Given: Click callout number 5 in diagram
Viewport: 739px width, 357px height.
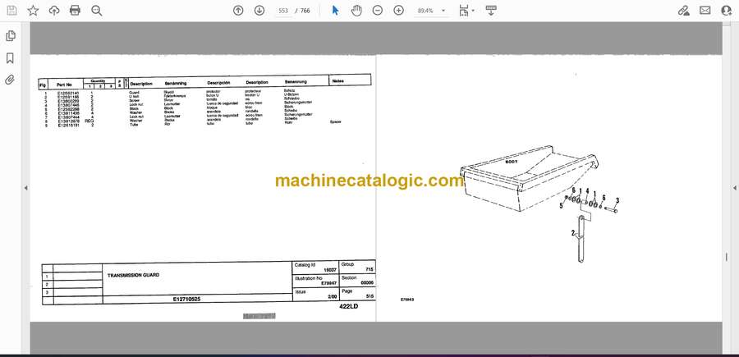Looking at the screenshot, I should [562, 206].
